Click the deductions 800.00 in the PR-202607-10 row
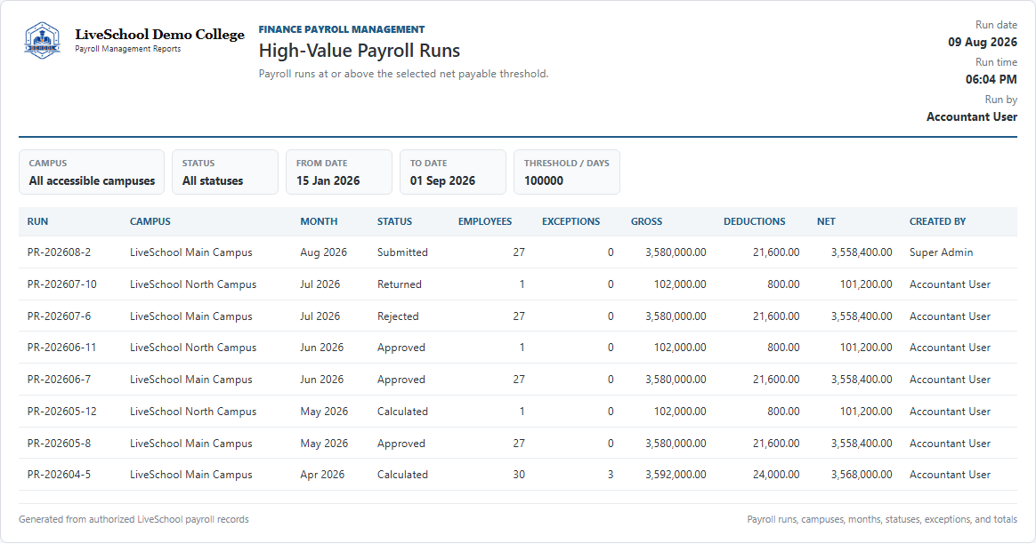 [x=783, y=284]
